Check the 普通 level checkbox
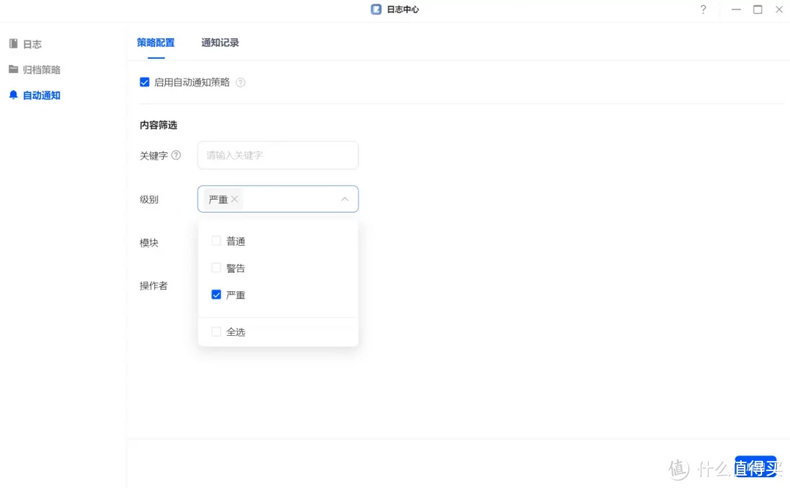This screenshot has height=488, width=790. click(x=216, y=240)
